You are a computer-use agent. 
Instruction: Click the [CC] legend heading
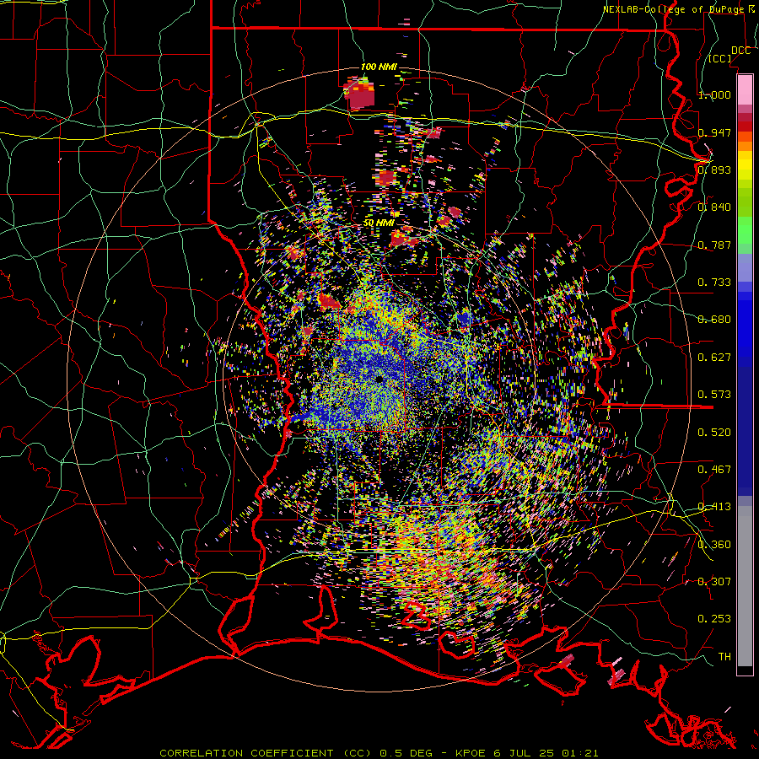pyautogui.click(x=720, y=59)
